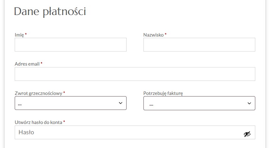Focus the Nazwisko input box
270x148 pixels.
click(199, 45)
